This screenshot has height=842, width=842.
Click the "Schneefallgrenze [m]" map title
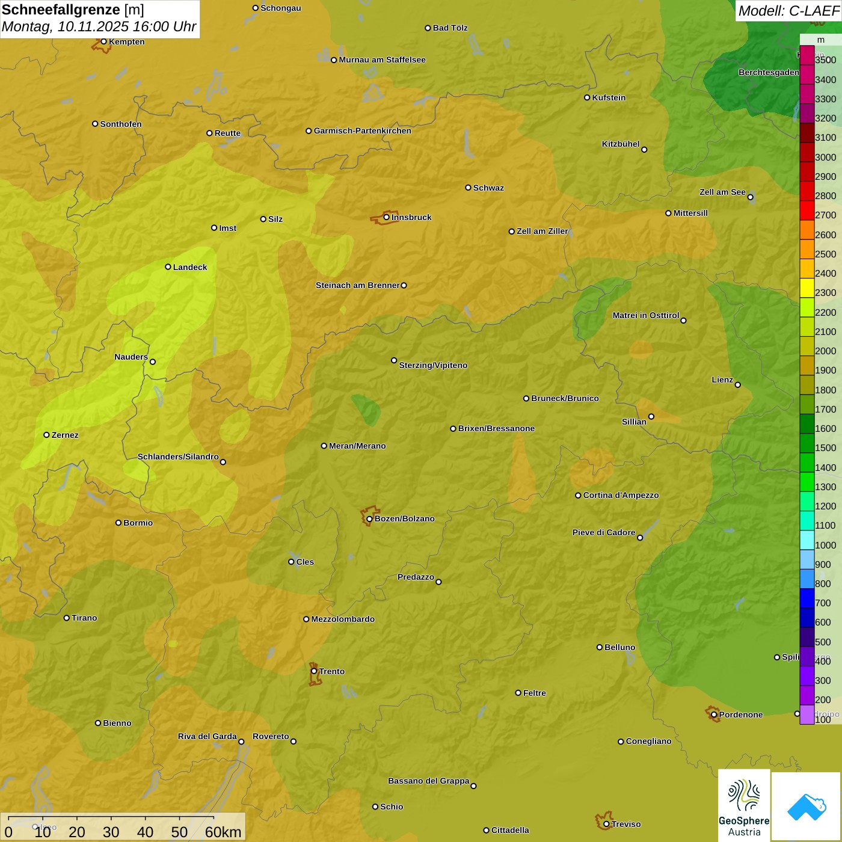(73, 10)
